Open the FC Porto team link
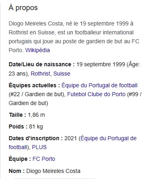Image resolution: width=163 pixels, height=179 pixels. (x=44, y=159)
